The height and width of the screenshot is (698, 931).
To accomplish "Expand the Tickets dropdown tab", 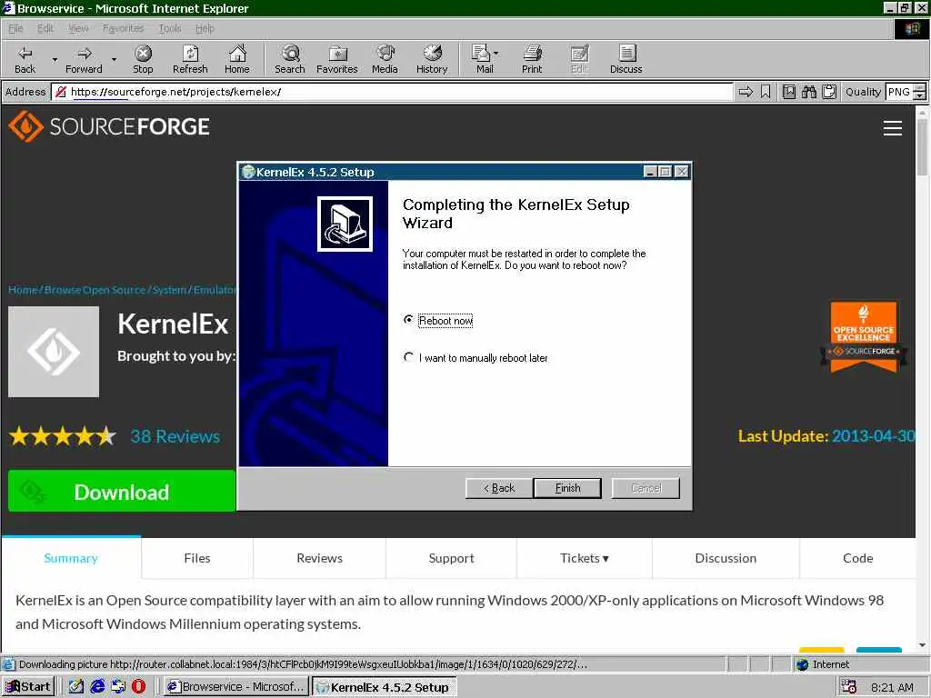I will 585,558.
